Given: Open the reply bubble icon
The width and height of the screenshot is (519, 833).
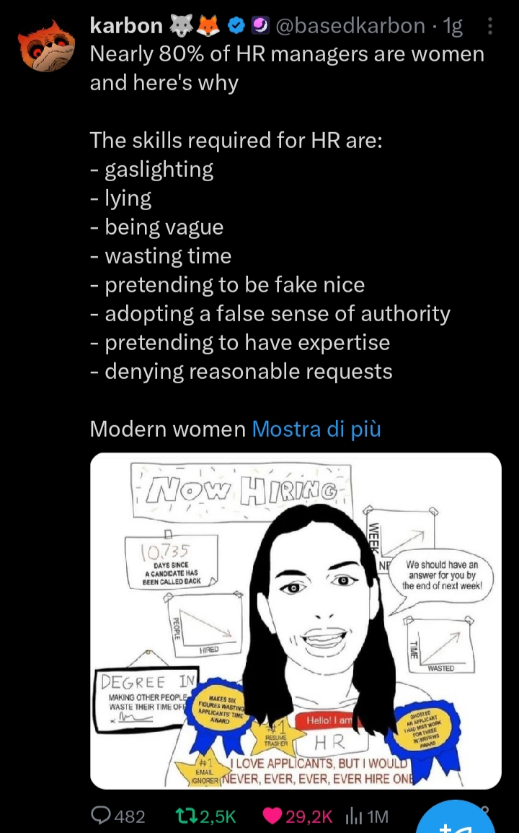Looking at the screenshot, I should [x=101, y=815].
